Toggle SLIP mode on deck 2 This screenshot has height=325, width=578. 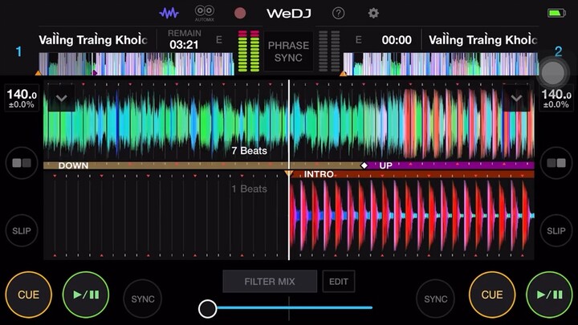coord(556,230)
